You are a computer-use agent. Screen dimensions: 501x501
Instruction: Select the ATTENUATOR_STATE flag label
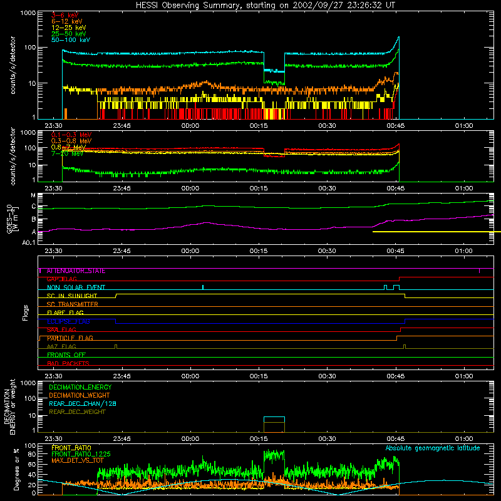point(76,271)
